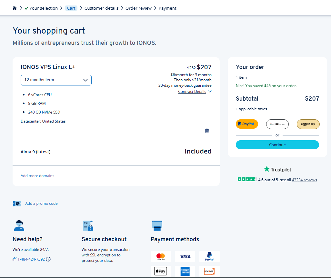Click Add more domains link

(x=37, y=176)
